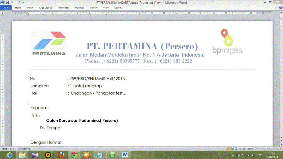This screenshot has height=159, width=283.
Task: Open the File tab
Action: point(6,7)
